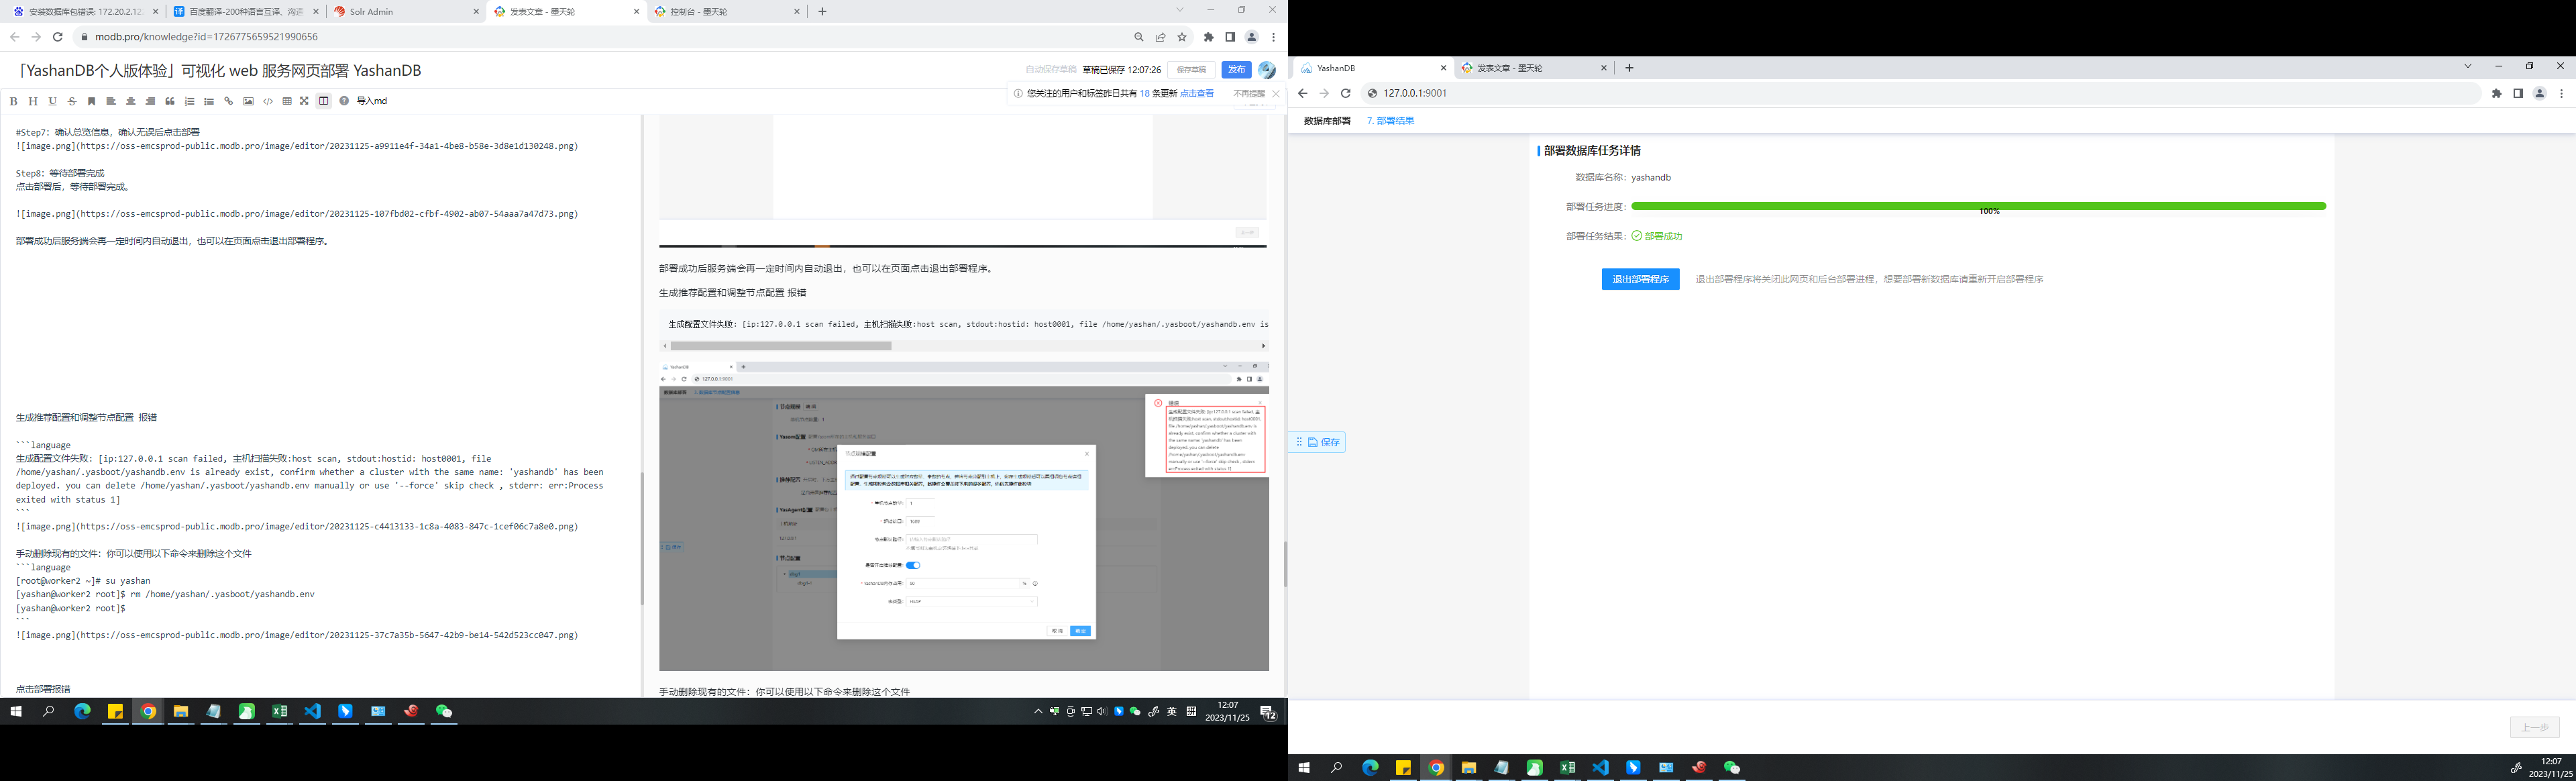Open WeChat from the left taskbar
This screenshot has height=781, width=2576.
click(x=444, y=711)
